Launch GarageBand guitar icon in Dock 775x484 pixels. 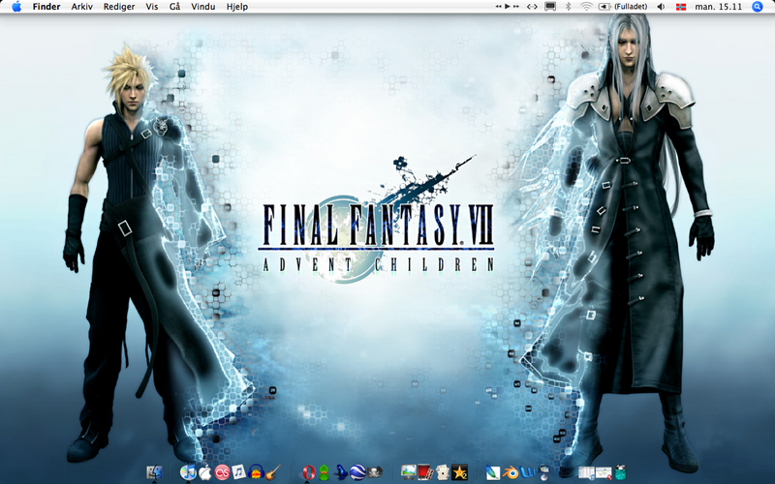click(272, 472)
